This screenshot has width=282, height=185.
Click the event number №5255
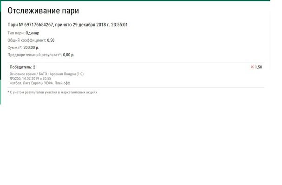click(15, 79)
